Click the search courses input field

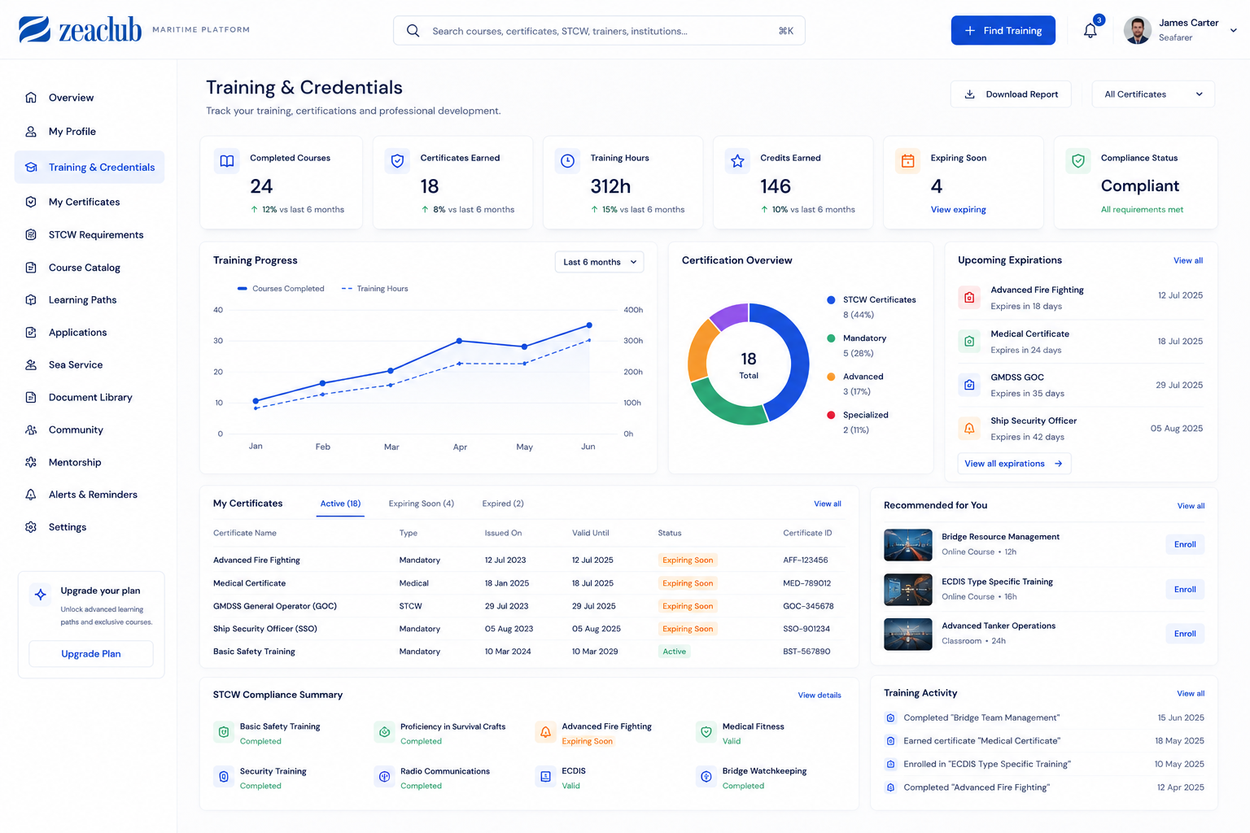pyautogui.click(x=599, y=31)
